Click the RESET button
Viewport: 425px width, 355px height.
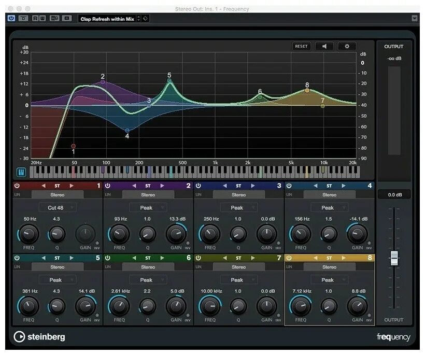point(301,46)
